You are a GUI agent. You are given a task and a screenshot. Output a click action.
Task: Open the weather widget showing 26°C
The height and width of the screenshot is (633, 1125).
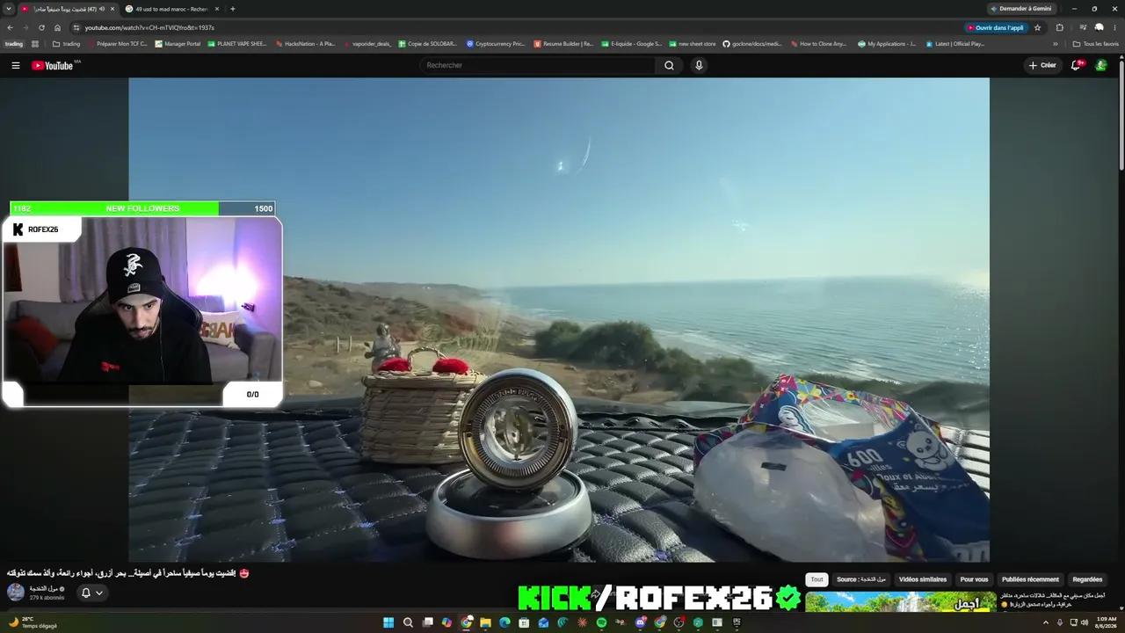[x=33, y=622]
